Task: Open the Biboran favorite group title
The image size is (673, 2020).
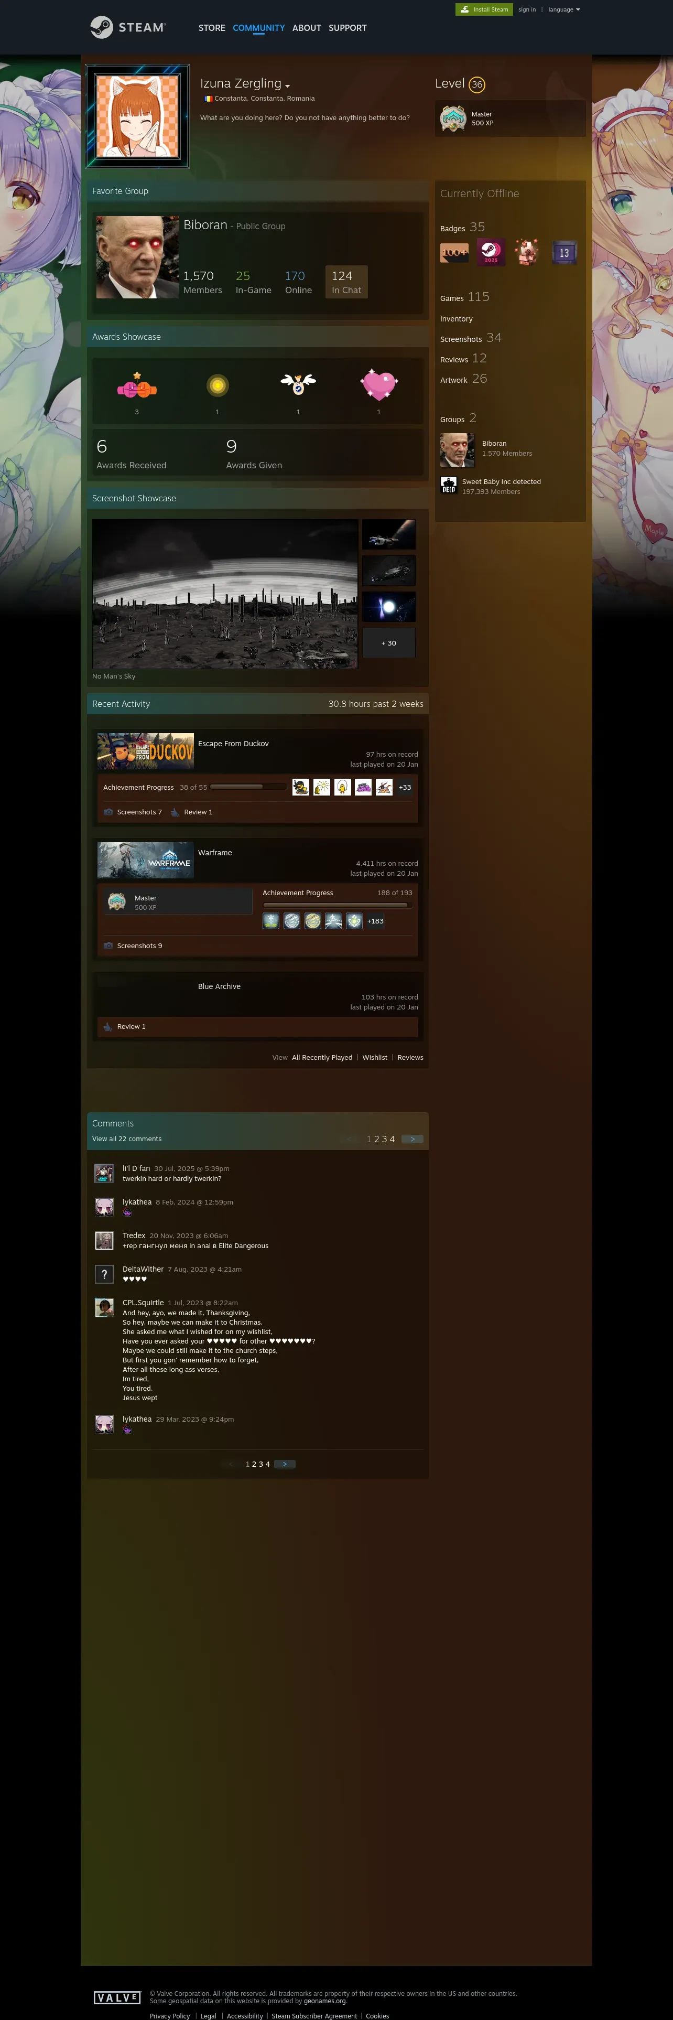Action: pyautogui.click(x=205, y=225)
